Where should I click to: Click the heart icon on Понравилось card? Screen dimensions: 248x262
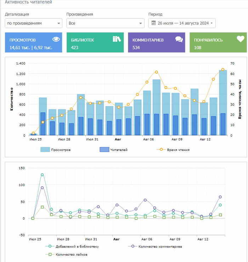(241, 39)
